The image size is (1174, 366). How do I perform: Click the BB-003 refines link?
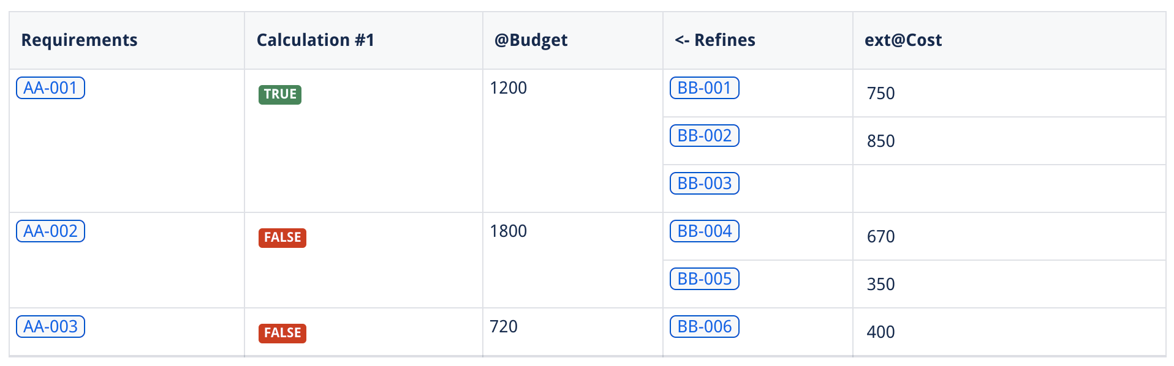click(x=704, y=184)
